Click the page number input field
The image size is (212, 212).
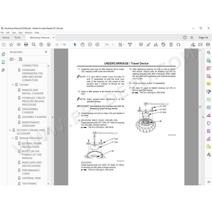click(x=57, y=45)
